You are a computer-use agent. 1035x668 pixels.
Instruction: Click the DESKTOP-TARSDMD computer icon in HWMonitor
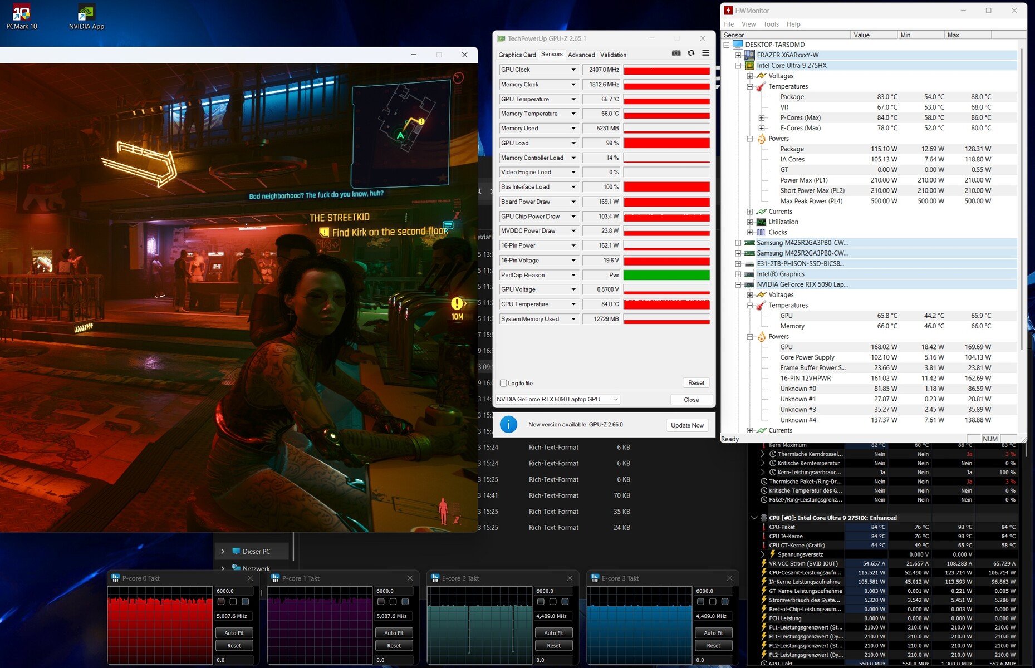coord(738,45)
